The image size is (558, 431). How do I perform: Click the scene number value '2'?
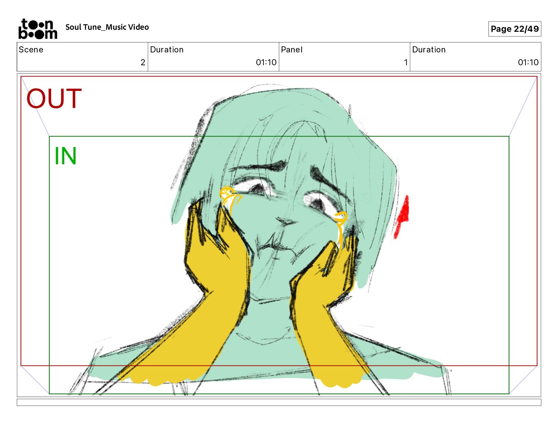tap(143, 62)
